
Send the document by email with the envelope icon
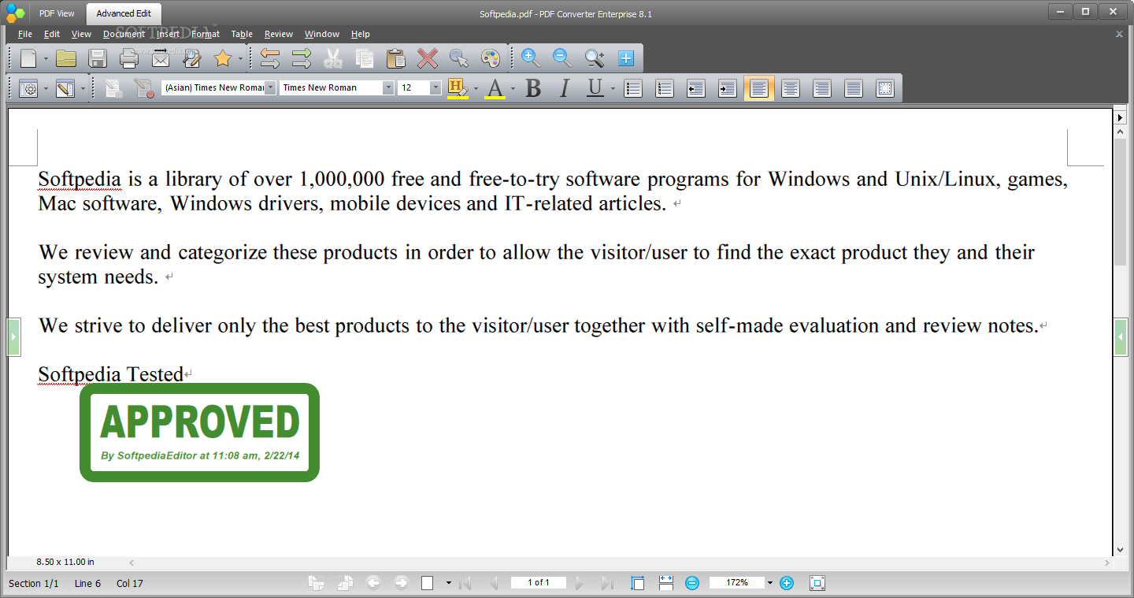pyautogui.click(x=161, y=58)
